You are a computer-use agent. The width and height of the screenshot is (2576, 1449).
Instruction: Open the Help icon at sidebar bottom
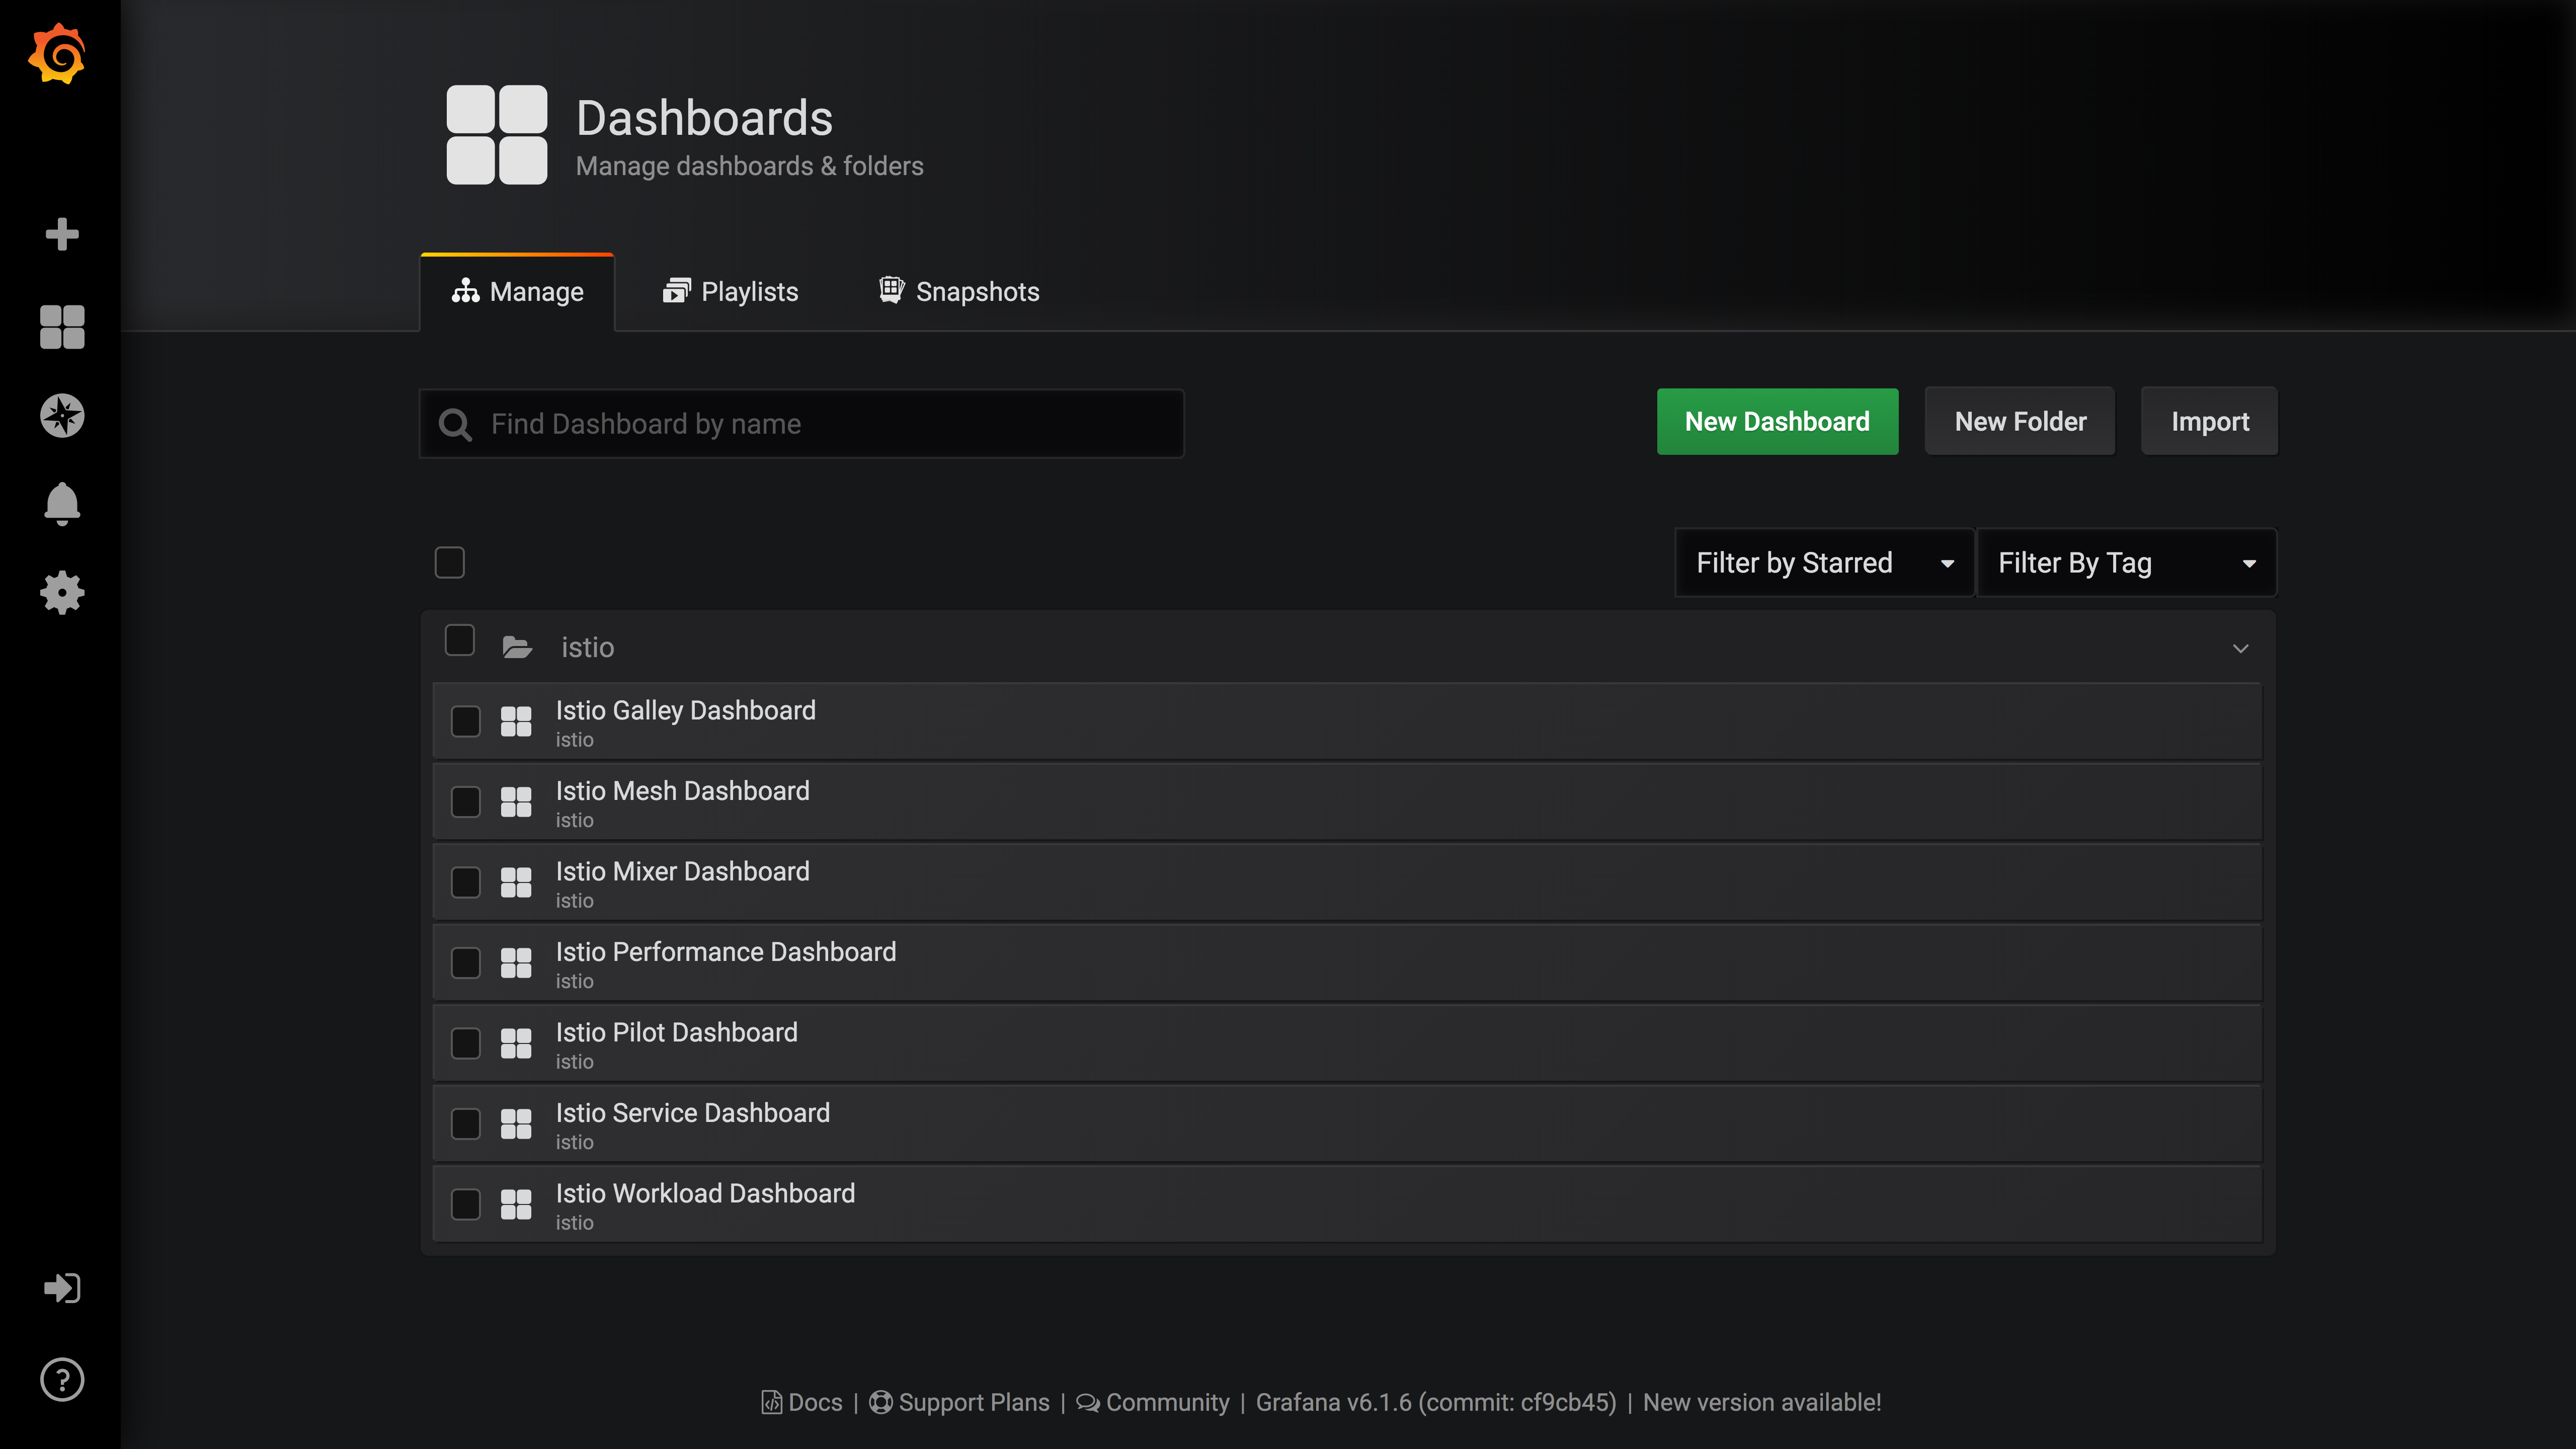tap(62, 1379)
